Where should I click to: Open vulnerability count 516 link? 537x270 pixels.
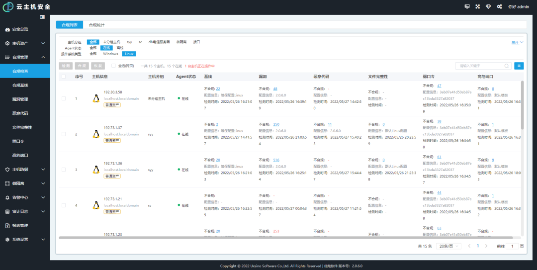(276, 160)
